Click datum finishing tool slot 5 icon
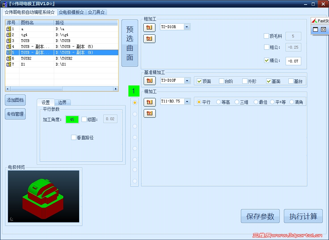 [150, 81]
